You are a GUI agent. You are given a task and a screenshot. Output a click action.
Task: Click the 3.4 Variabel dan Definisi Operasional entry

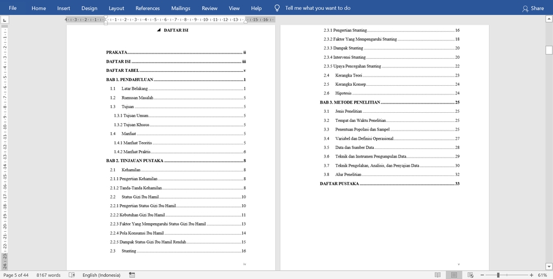392,139
